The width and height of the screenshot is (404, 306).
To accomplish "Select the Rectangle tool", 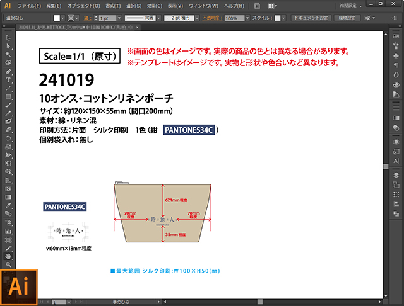I will coord(8,96).
